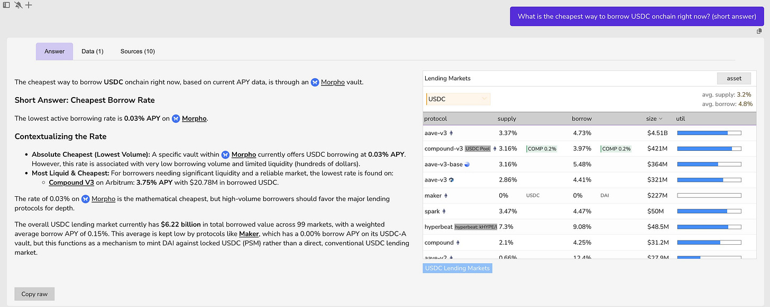This screenshot has height=307, width=770.
Task: Start a new chat with plus icon
Action: [x=29, y=5]
